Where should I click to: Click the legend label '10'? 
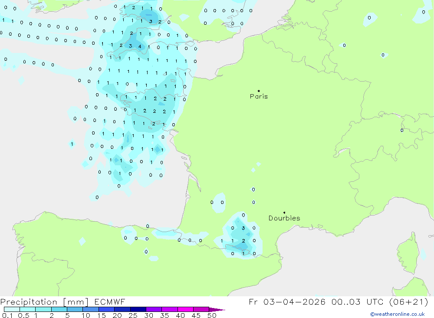(x=86, y=315)
